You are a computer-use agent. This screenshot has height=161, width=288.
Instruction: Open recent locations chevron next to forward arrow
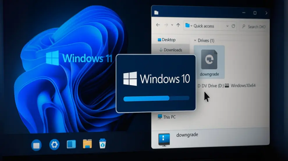[172, 25]
